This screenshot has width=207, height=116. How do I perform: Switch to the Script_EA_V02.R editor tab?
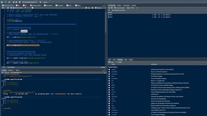tap(36, 5)
